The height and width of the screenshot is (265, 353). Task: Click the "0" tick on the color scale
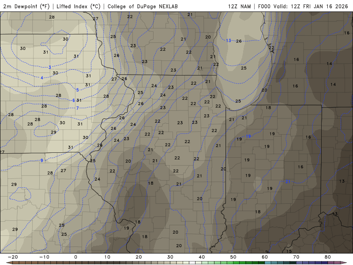[x=75, y=257]
